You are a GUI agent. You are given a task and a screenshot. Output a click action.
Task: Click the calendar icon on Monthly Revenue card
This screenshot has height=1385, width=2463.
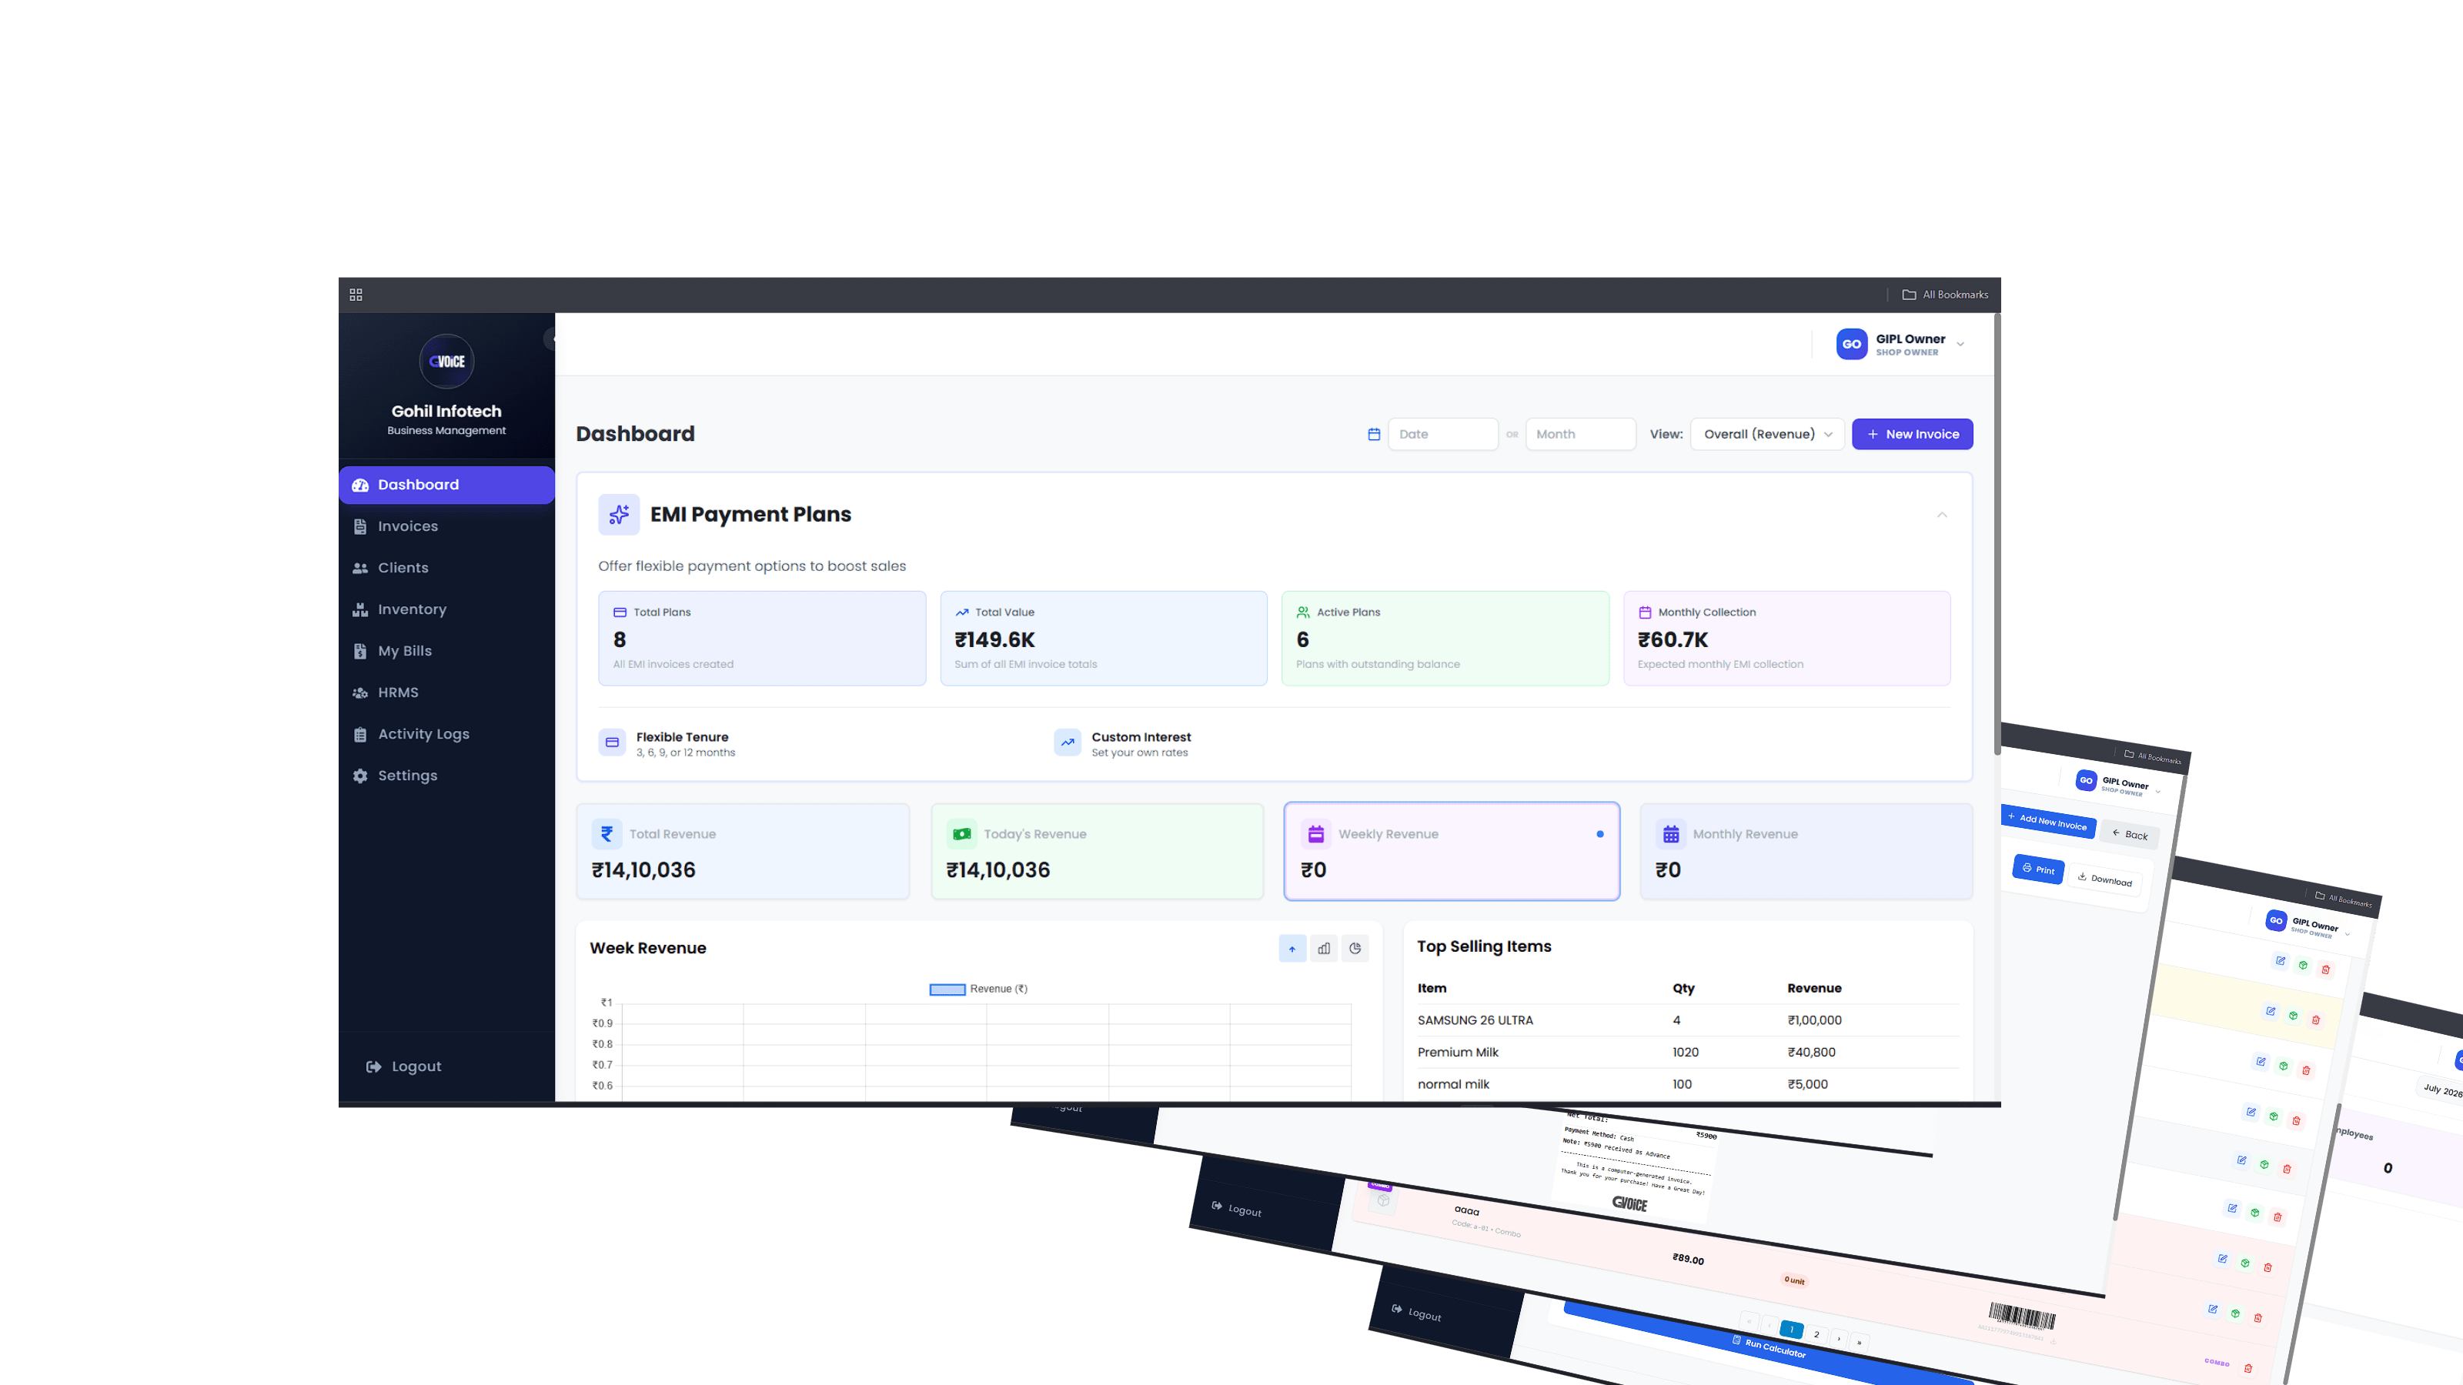1670,833
